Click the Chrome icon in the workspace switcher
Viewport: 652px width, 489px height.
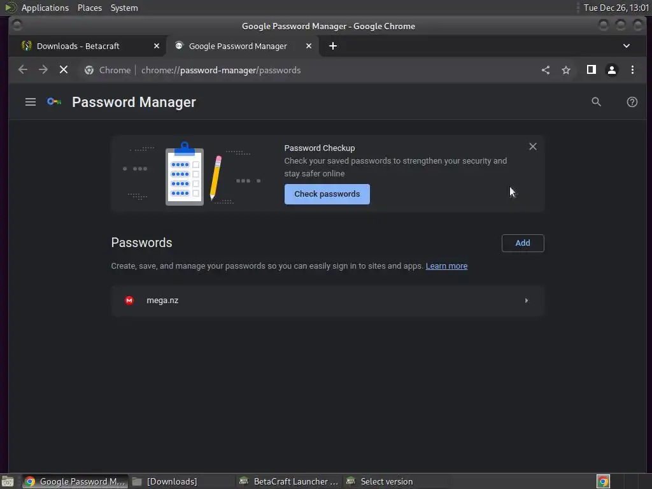click(603, 481)
